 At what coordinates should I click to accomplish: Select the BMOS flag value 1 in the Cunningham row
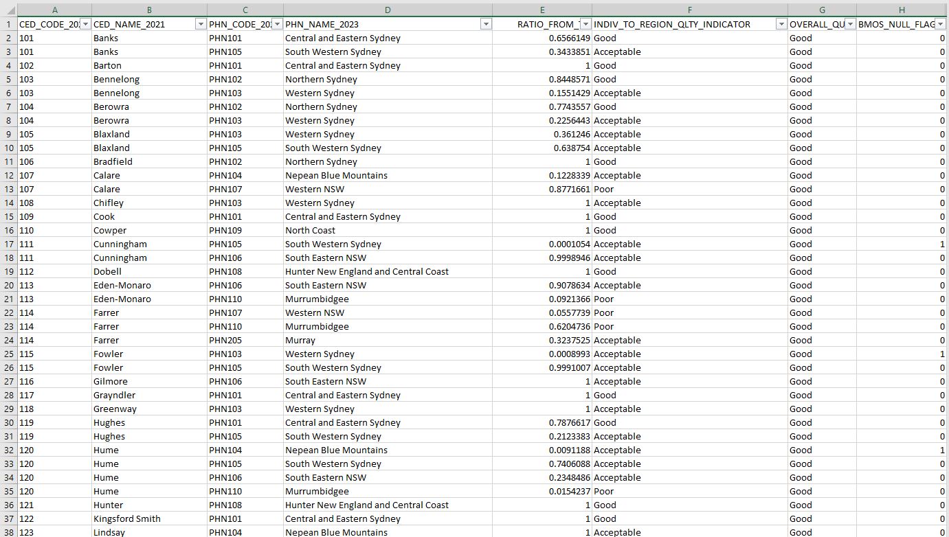tap(902, 244)
